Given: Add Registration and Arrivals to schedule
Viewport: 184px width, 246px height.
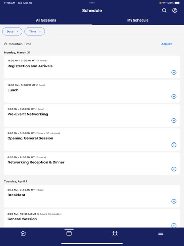Looking at the screenshot, I should point(174,72).
